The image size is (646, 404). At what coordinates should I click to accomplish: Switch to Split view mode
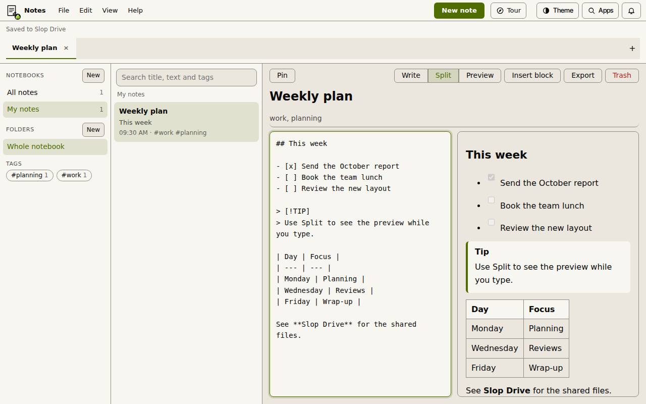443,76
